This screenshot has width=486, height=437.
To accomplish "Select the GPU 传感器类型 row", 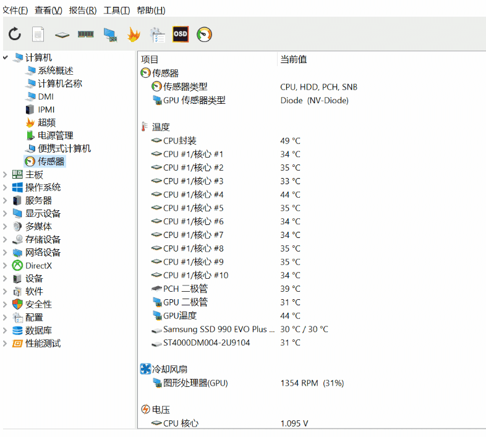I will 311,100.
